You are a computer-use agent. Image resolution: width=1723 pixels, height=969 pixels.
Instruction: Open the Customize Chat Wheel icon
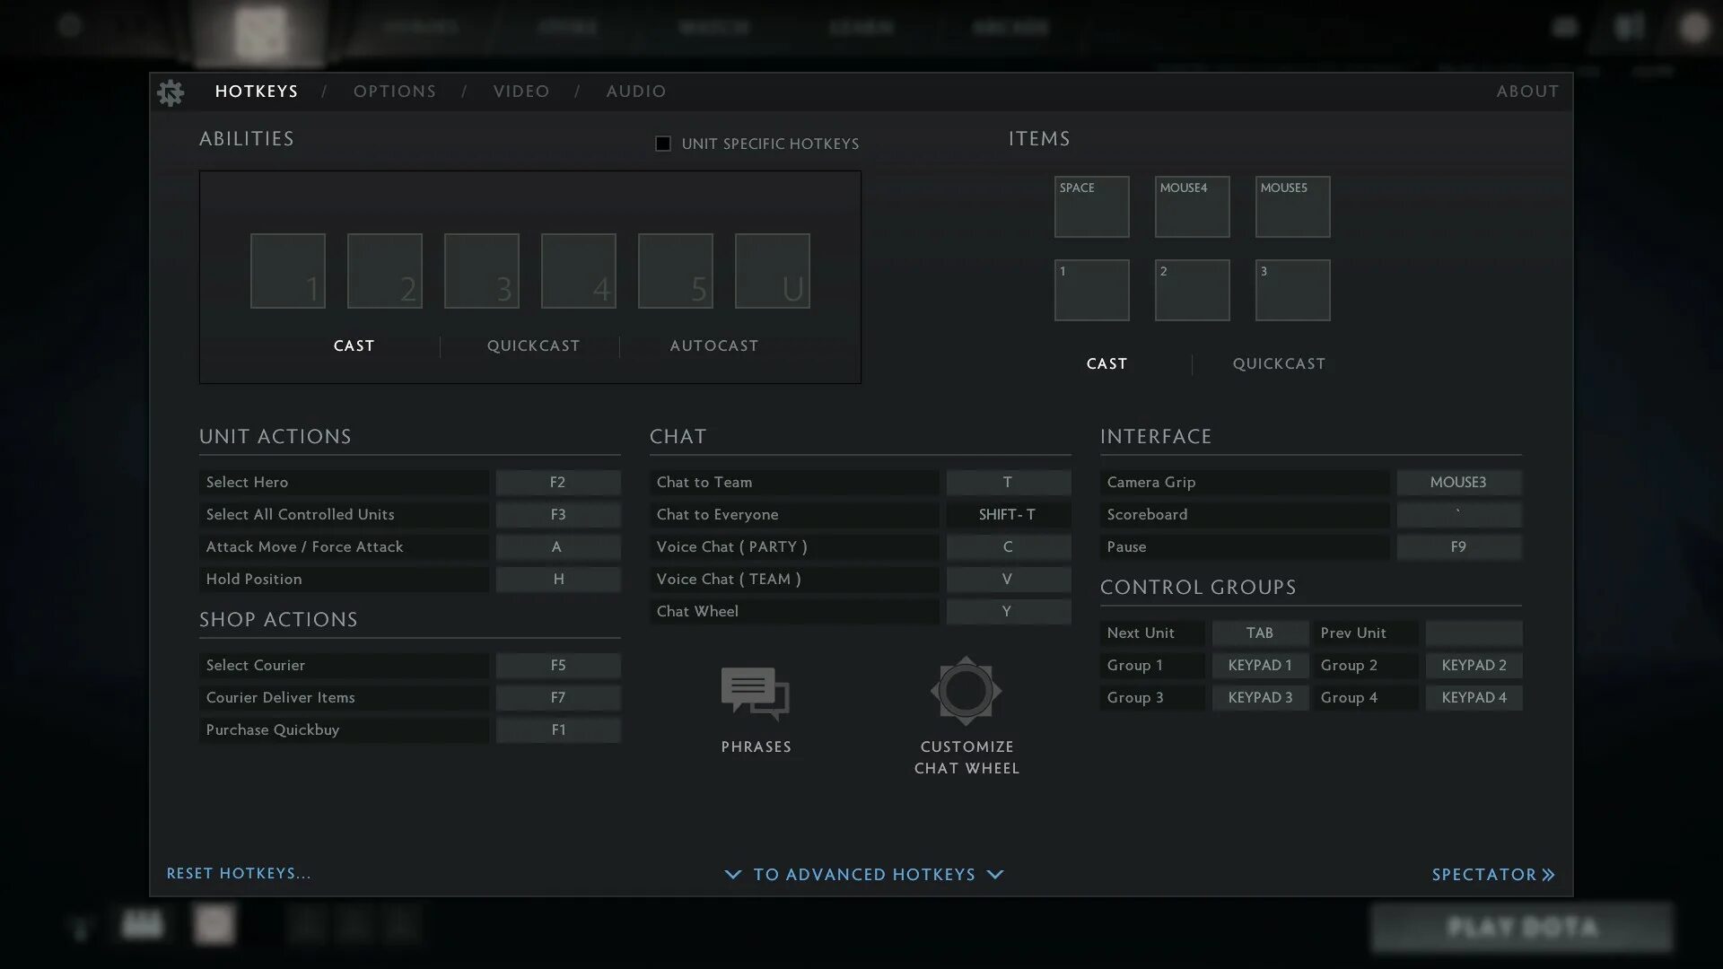tap(966, 692)
